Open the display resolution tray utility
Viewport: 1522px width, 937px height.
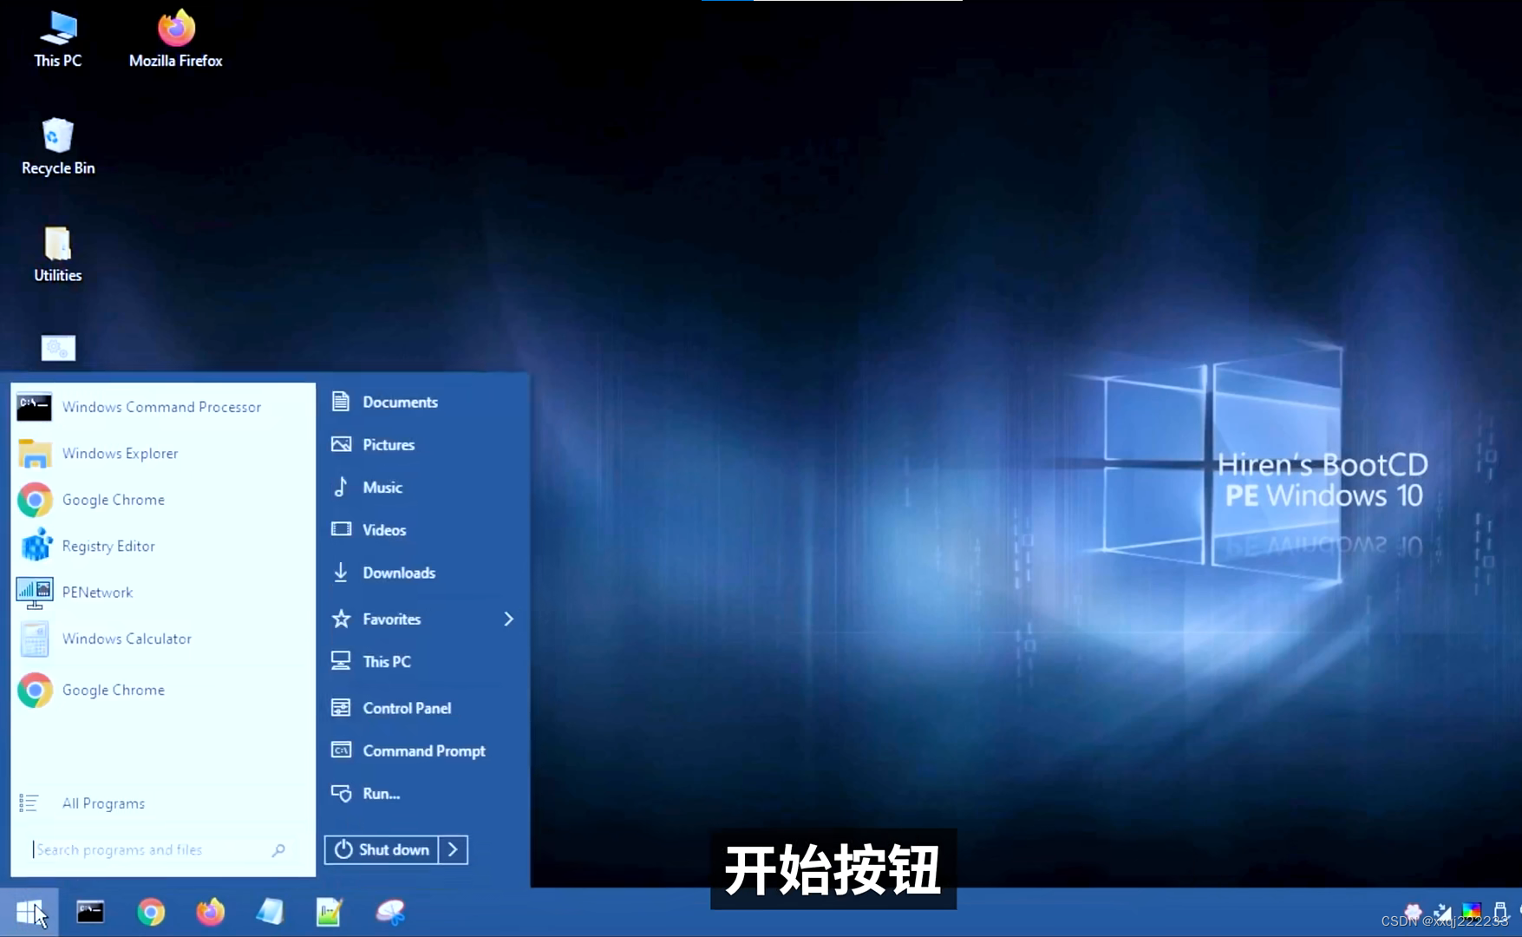pos(1442,912)
